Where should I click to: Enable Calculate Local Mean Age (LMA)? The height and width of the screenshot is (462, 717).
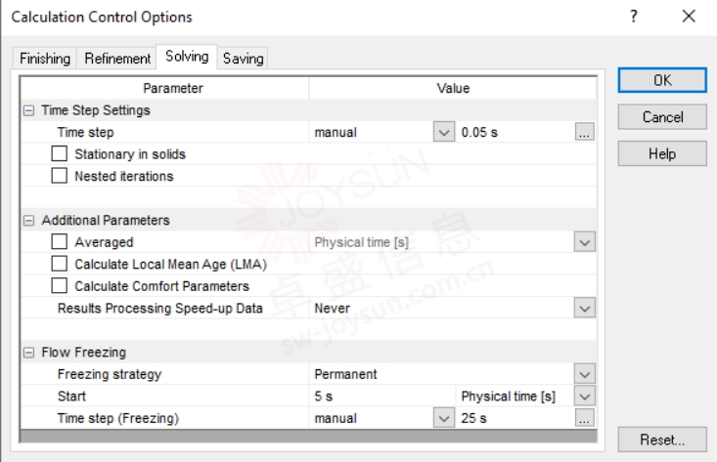coord(60,264)
